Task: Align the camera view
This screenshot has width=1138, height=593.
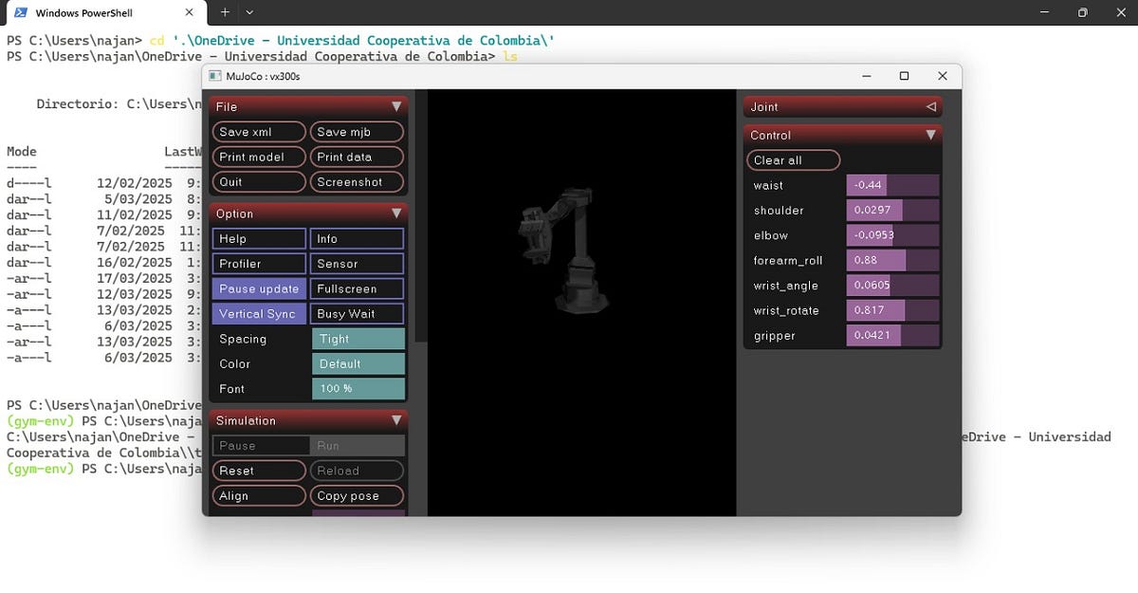Action: 259,495
